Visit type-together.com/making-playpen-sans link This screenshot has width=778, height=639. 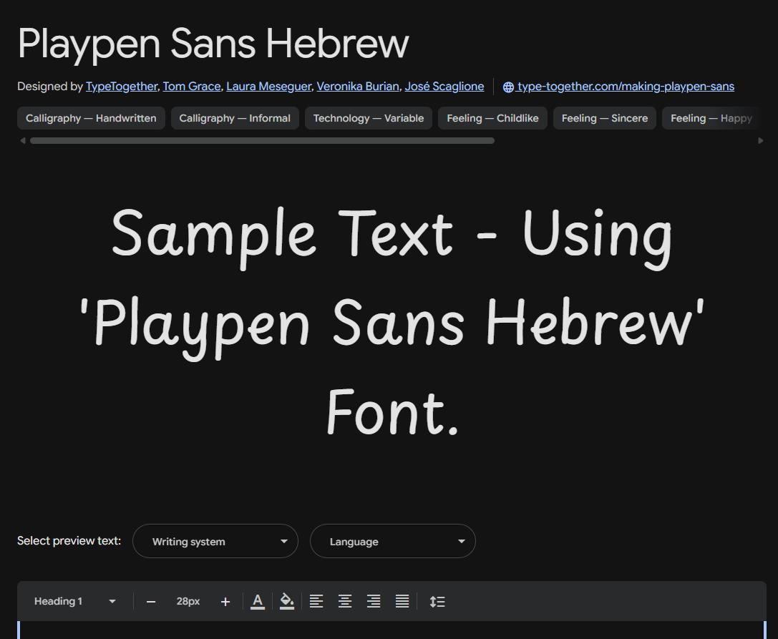(x=618, y=87)
